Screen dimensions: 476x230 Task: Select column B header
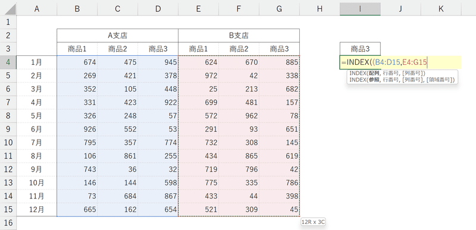[77, 9]
